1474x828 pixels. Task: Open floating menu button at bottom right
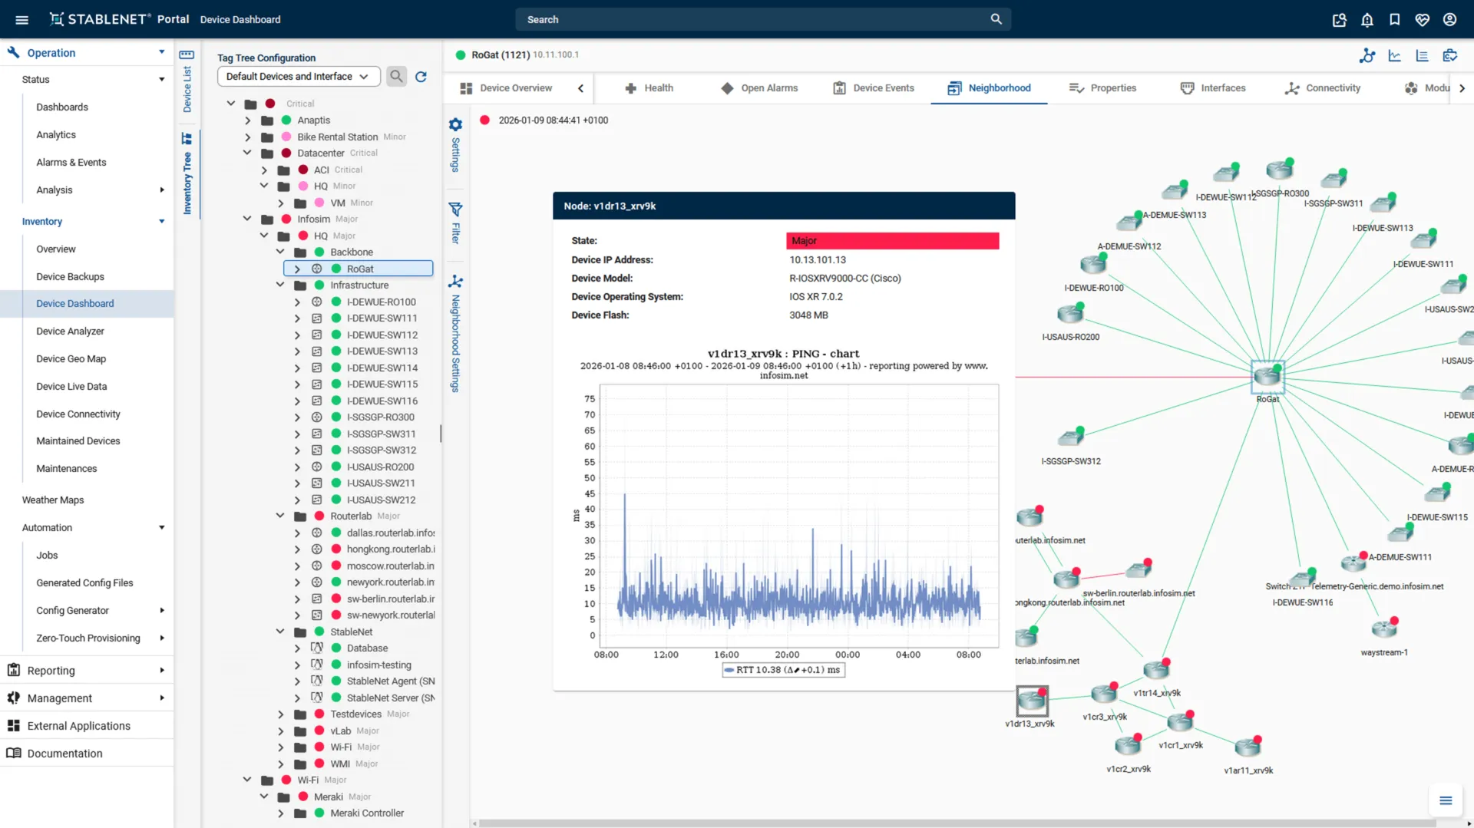(x=1446, y=800)
